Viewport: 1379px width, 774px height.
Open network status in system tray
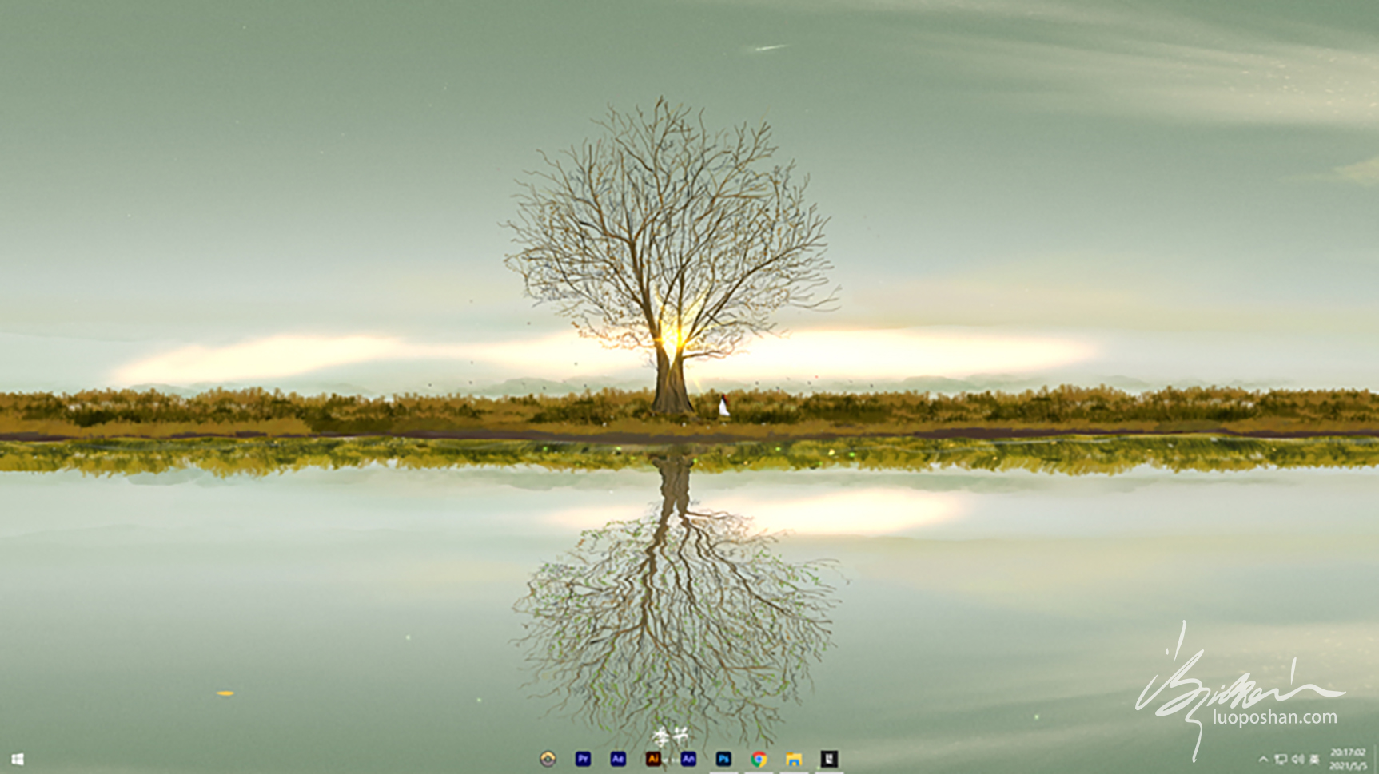1281,759
